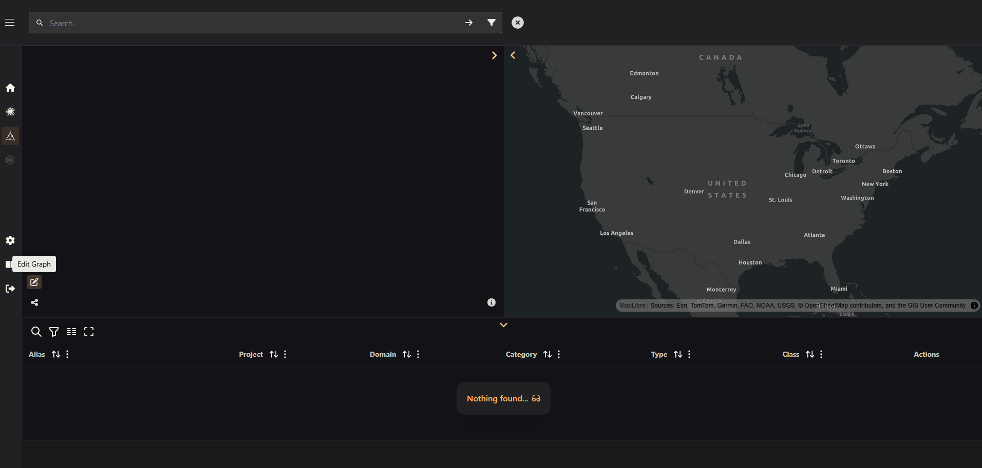The image size is (982, 468).
Task: Click the Edit Graph pencil button
Action: coord(34,282)
